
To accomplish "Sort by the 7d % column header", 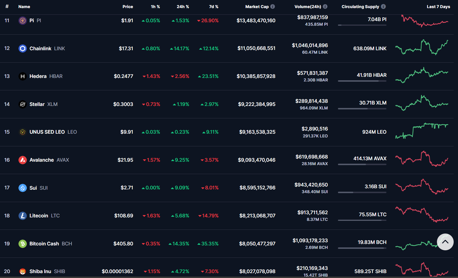I will [214, 7].
